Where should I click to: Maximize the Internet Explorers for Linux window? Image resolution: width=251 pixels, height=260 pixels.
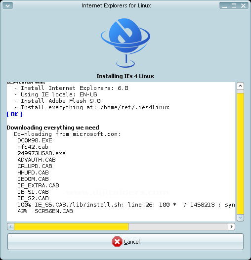point(234,6)
